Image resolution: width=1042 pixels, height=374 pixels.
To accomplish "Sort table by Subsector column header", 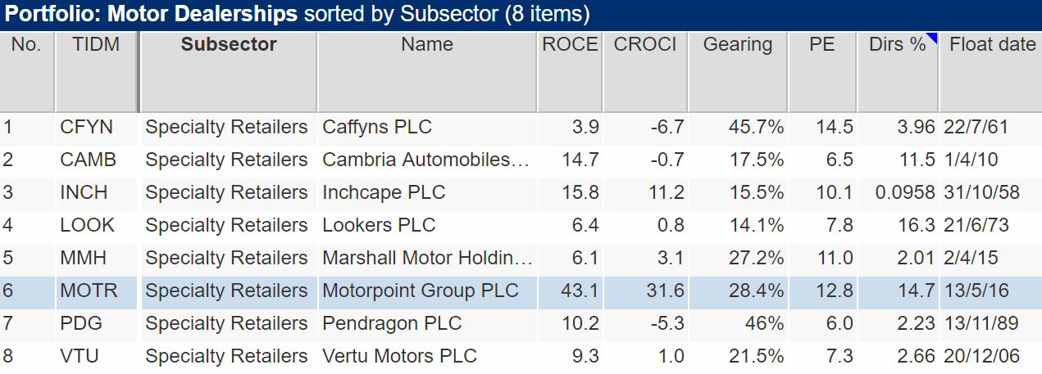I will 229,71.
